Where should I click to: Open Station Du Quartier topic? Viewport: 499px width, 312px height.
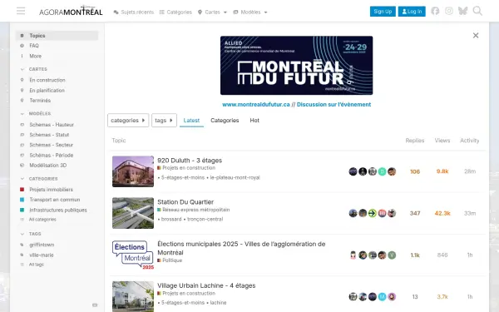click(x=185, y=202)
